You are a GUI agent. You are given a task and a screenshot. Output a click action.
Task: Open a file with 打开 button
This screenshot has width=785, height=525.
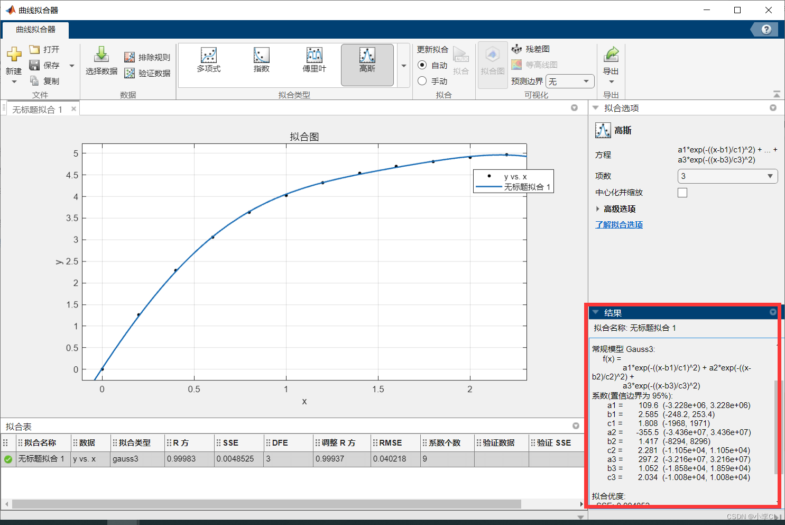point(44,49)
